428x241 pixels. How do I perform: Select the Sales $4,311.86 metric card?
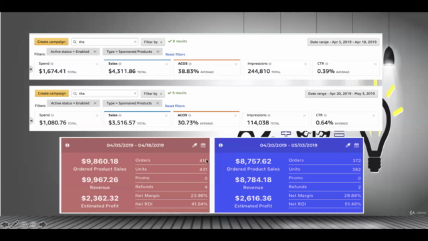[x=137, y=68]
